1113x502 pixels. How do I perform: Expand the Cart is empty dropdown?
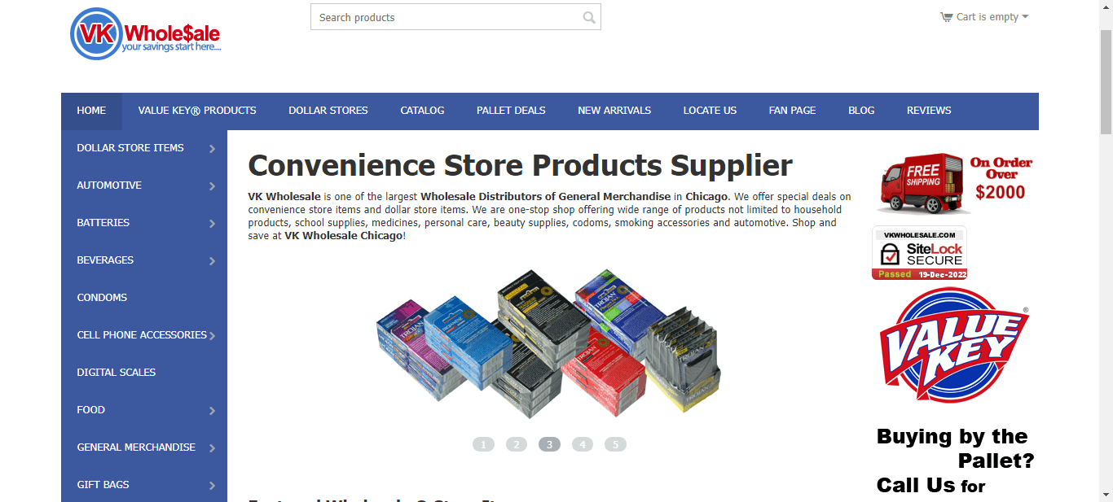click(984, 17)
